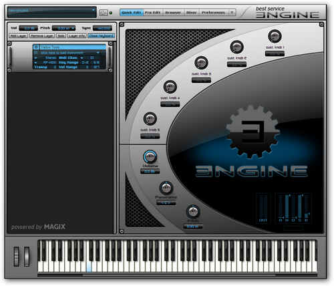Click the Panorama knob
Screen dimensions: 334x286
(166, 188)
